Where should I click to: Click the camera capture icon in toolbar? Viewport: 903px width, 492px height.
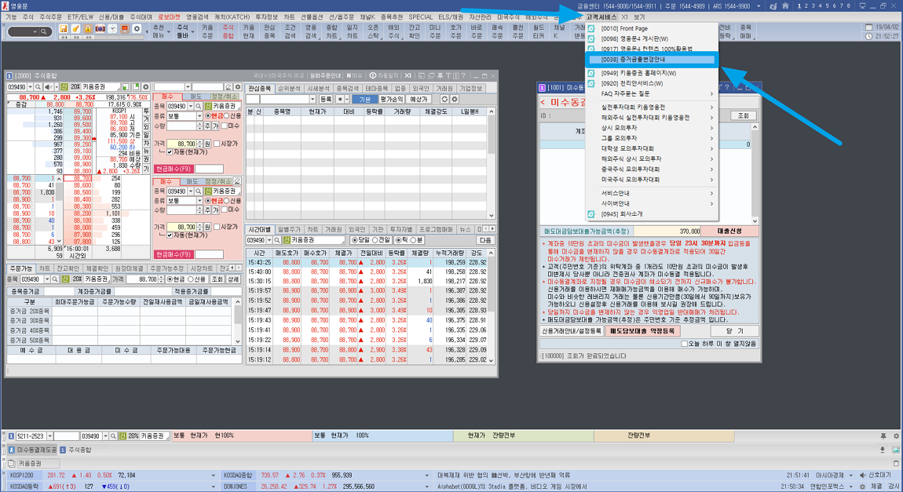tap(100, 29)
